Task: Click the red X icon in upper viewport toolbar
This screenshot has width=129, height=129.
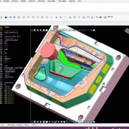Action: pos(79,30)
